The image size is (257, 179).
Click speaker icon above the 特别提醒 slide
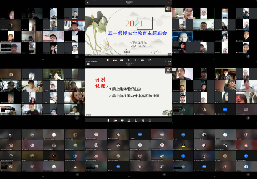88,63
